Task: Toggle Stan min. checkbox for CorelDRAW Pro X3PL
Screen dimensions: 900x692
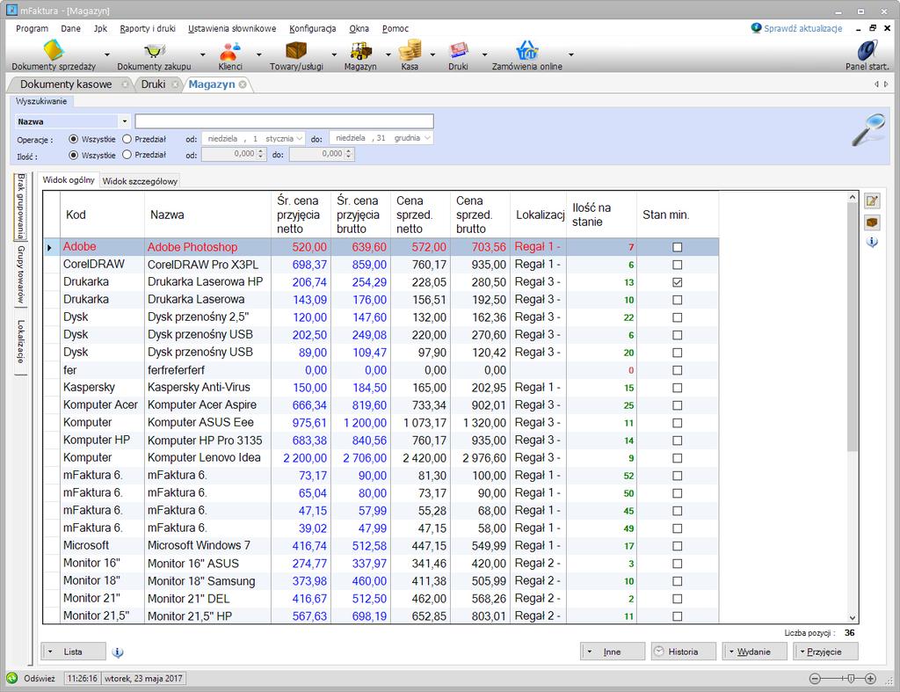Action: coord(678,265)
